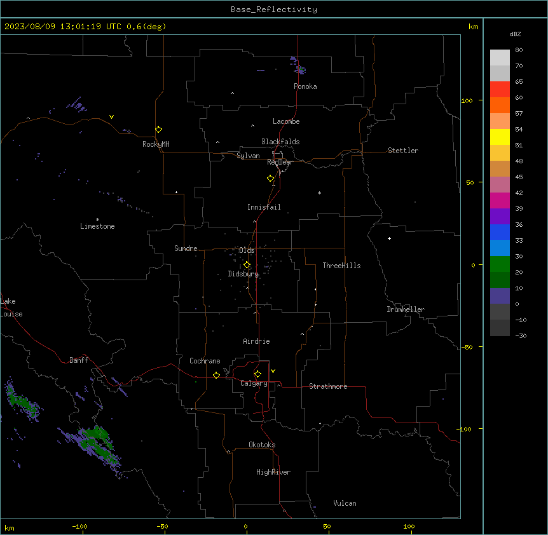The width and height of the screenshot is (548, 535).
Task: Click the Airdrie label
Action: [x=256, y=341]
